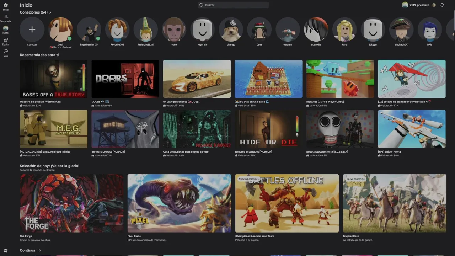455x256 pixels.
Task: Open Robot autoconsciente E.L.B.E.R.R thumbnail
Action: point(340,129)
